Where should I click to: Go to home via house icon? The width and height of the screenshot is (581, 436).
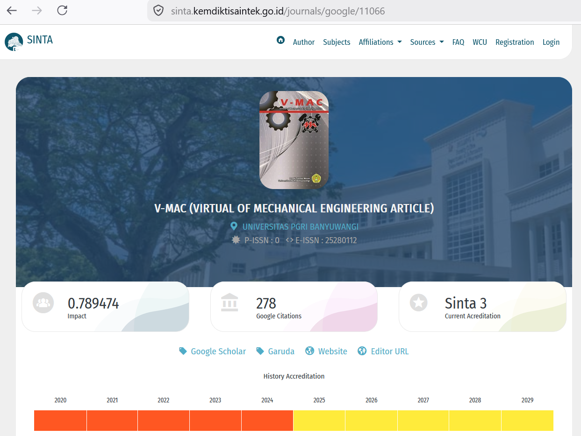point(280,40)
